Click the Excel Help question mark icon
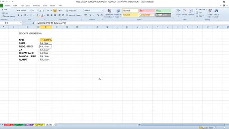This screenshot has width=229, height=129. 224,6
